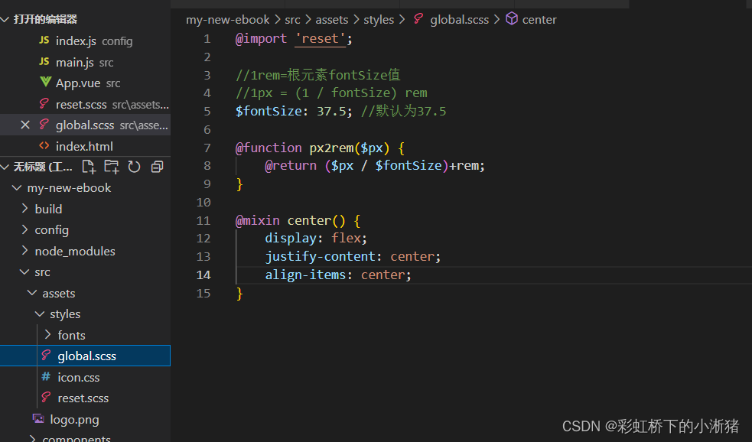
Task: Click global.scss in the breadcrumb path
Action: tap(460, 20)
